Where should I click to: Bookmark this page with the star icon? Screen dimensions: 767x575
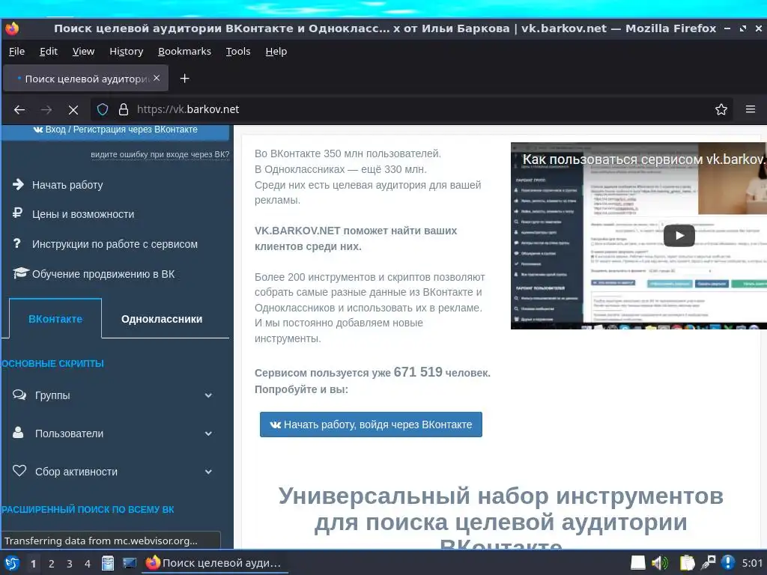pos(721,109)
